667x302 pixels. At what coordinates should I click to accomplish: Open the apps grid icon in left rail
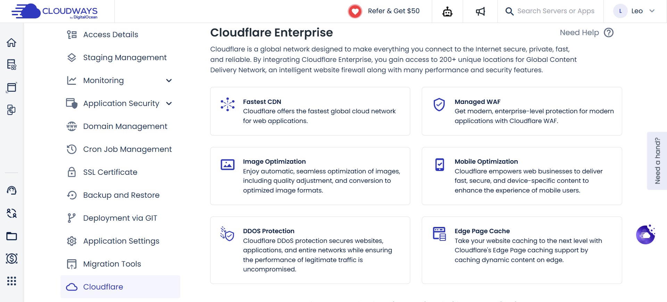click(11, 281)
